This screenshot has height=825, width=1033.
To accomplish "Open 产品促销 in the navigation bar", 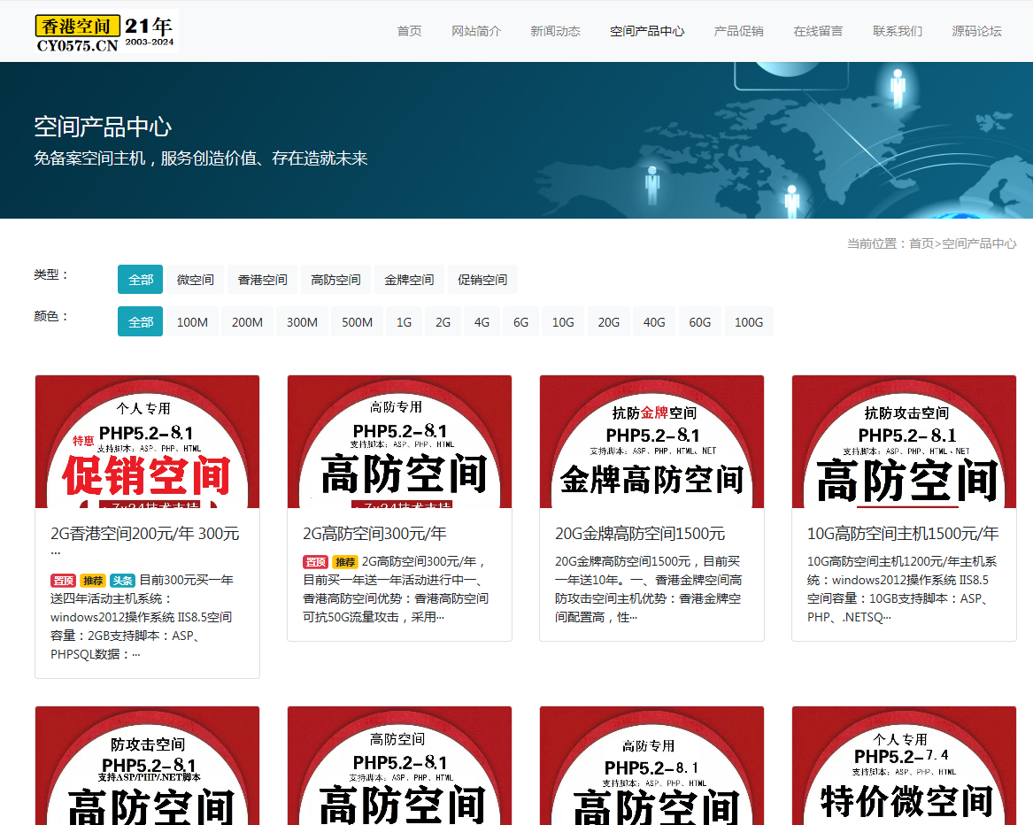I will [x=738, y=31].
